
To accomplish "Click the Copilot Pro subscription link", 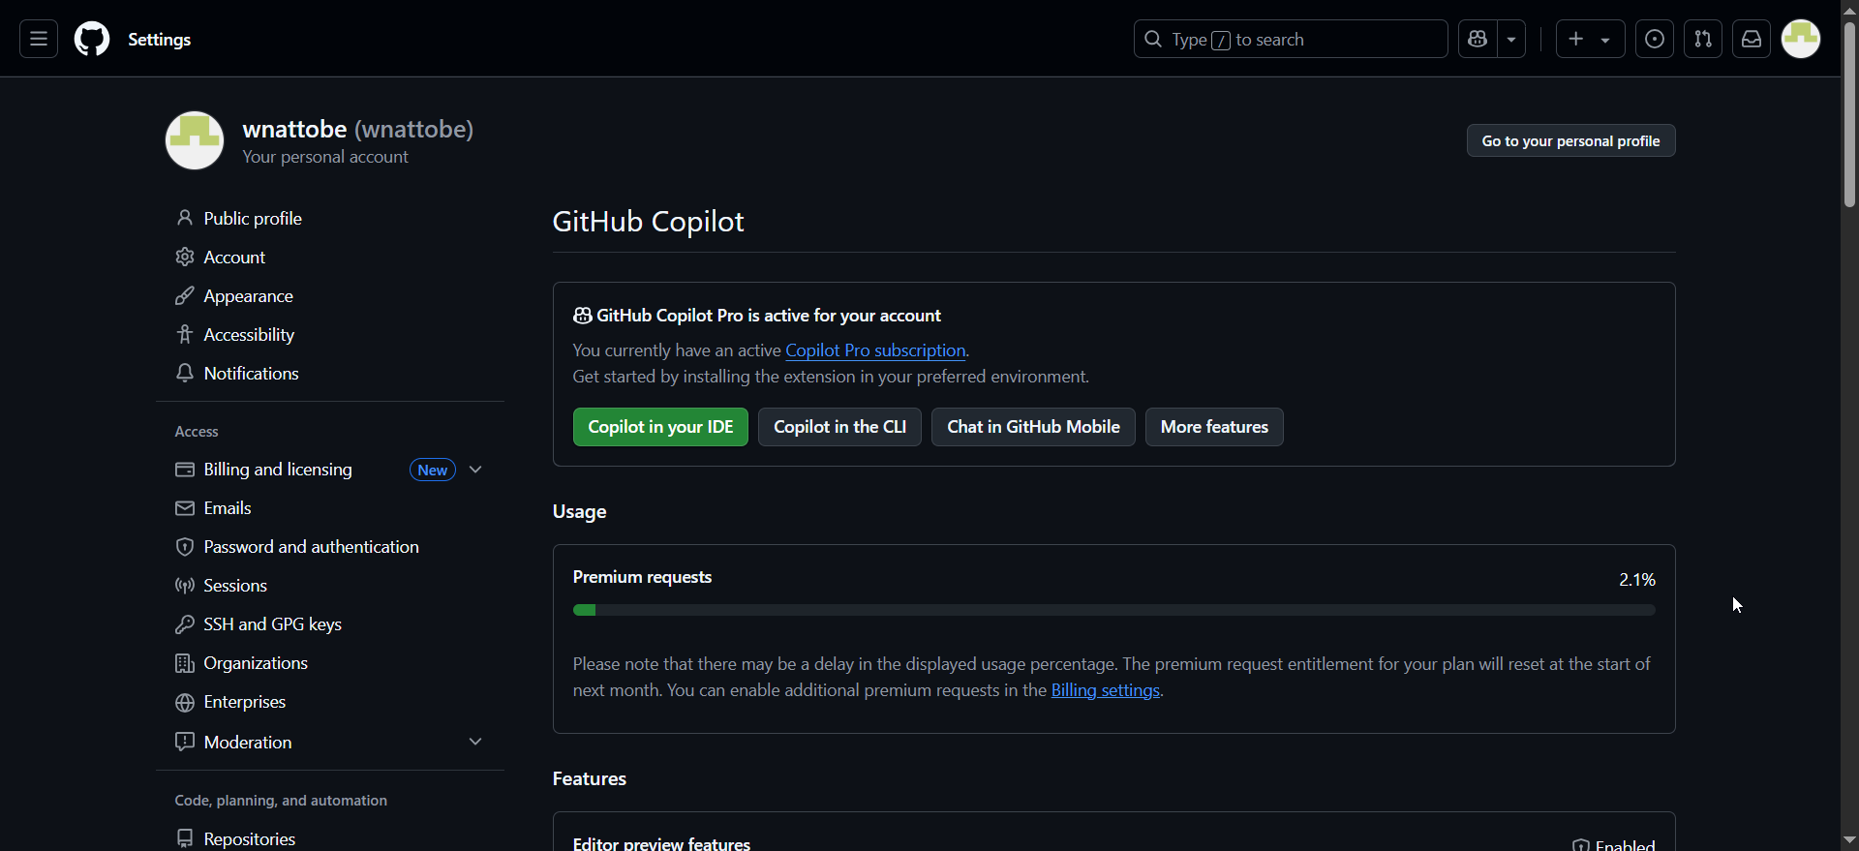I will [x=875, y=350].
